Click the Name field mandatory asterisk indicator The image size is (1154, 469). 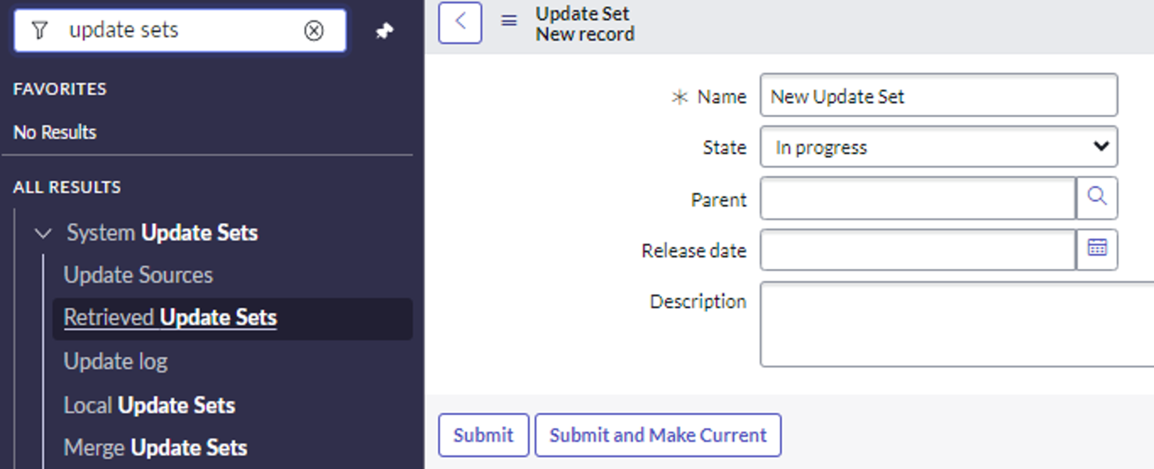[x=681, y=96]
